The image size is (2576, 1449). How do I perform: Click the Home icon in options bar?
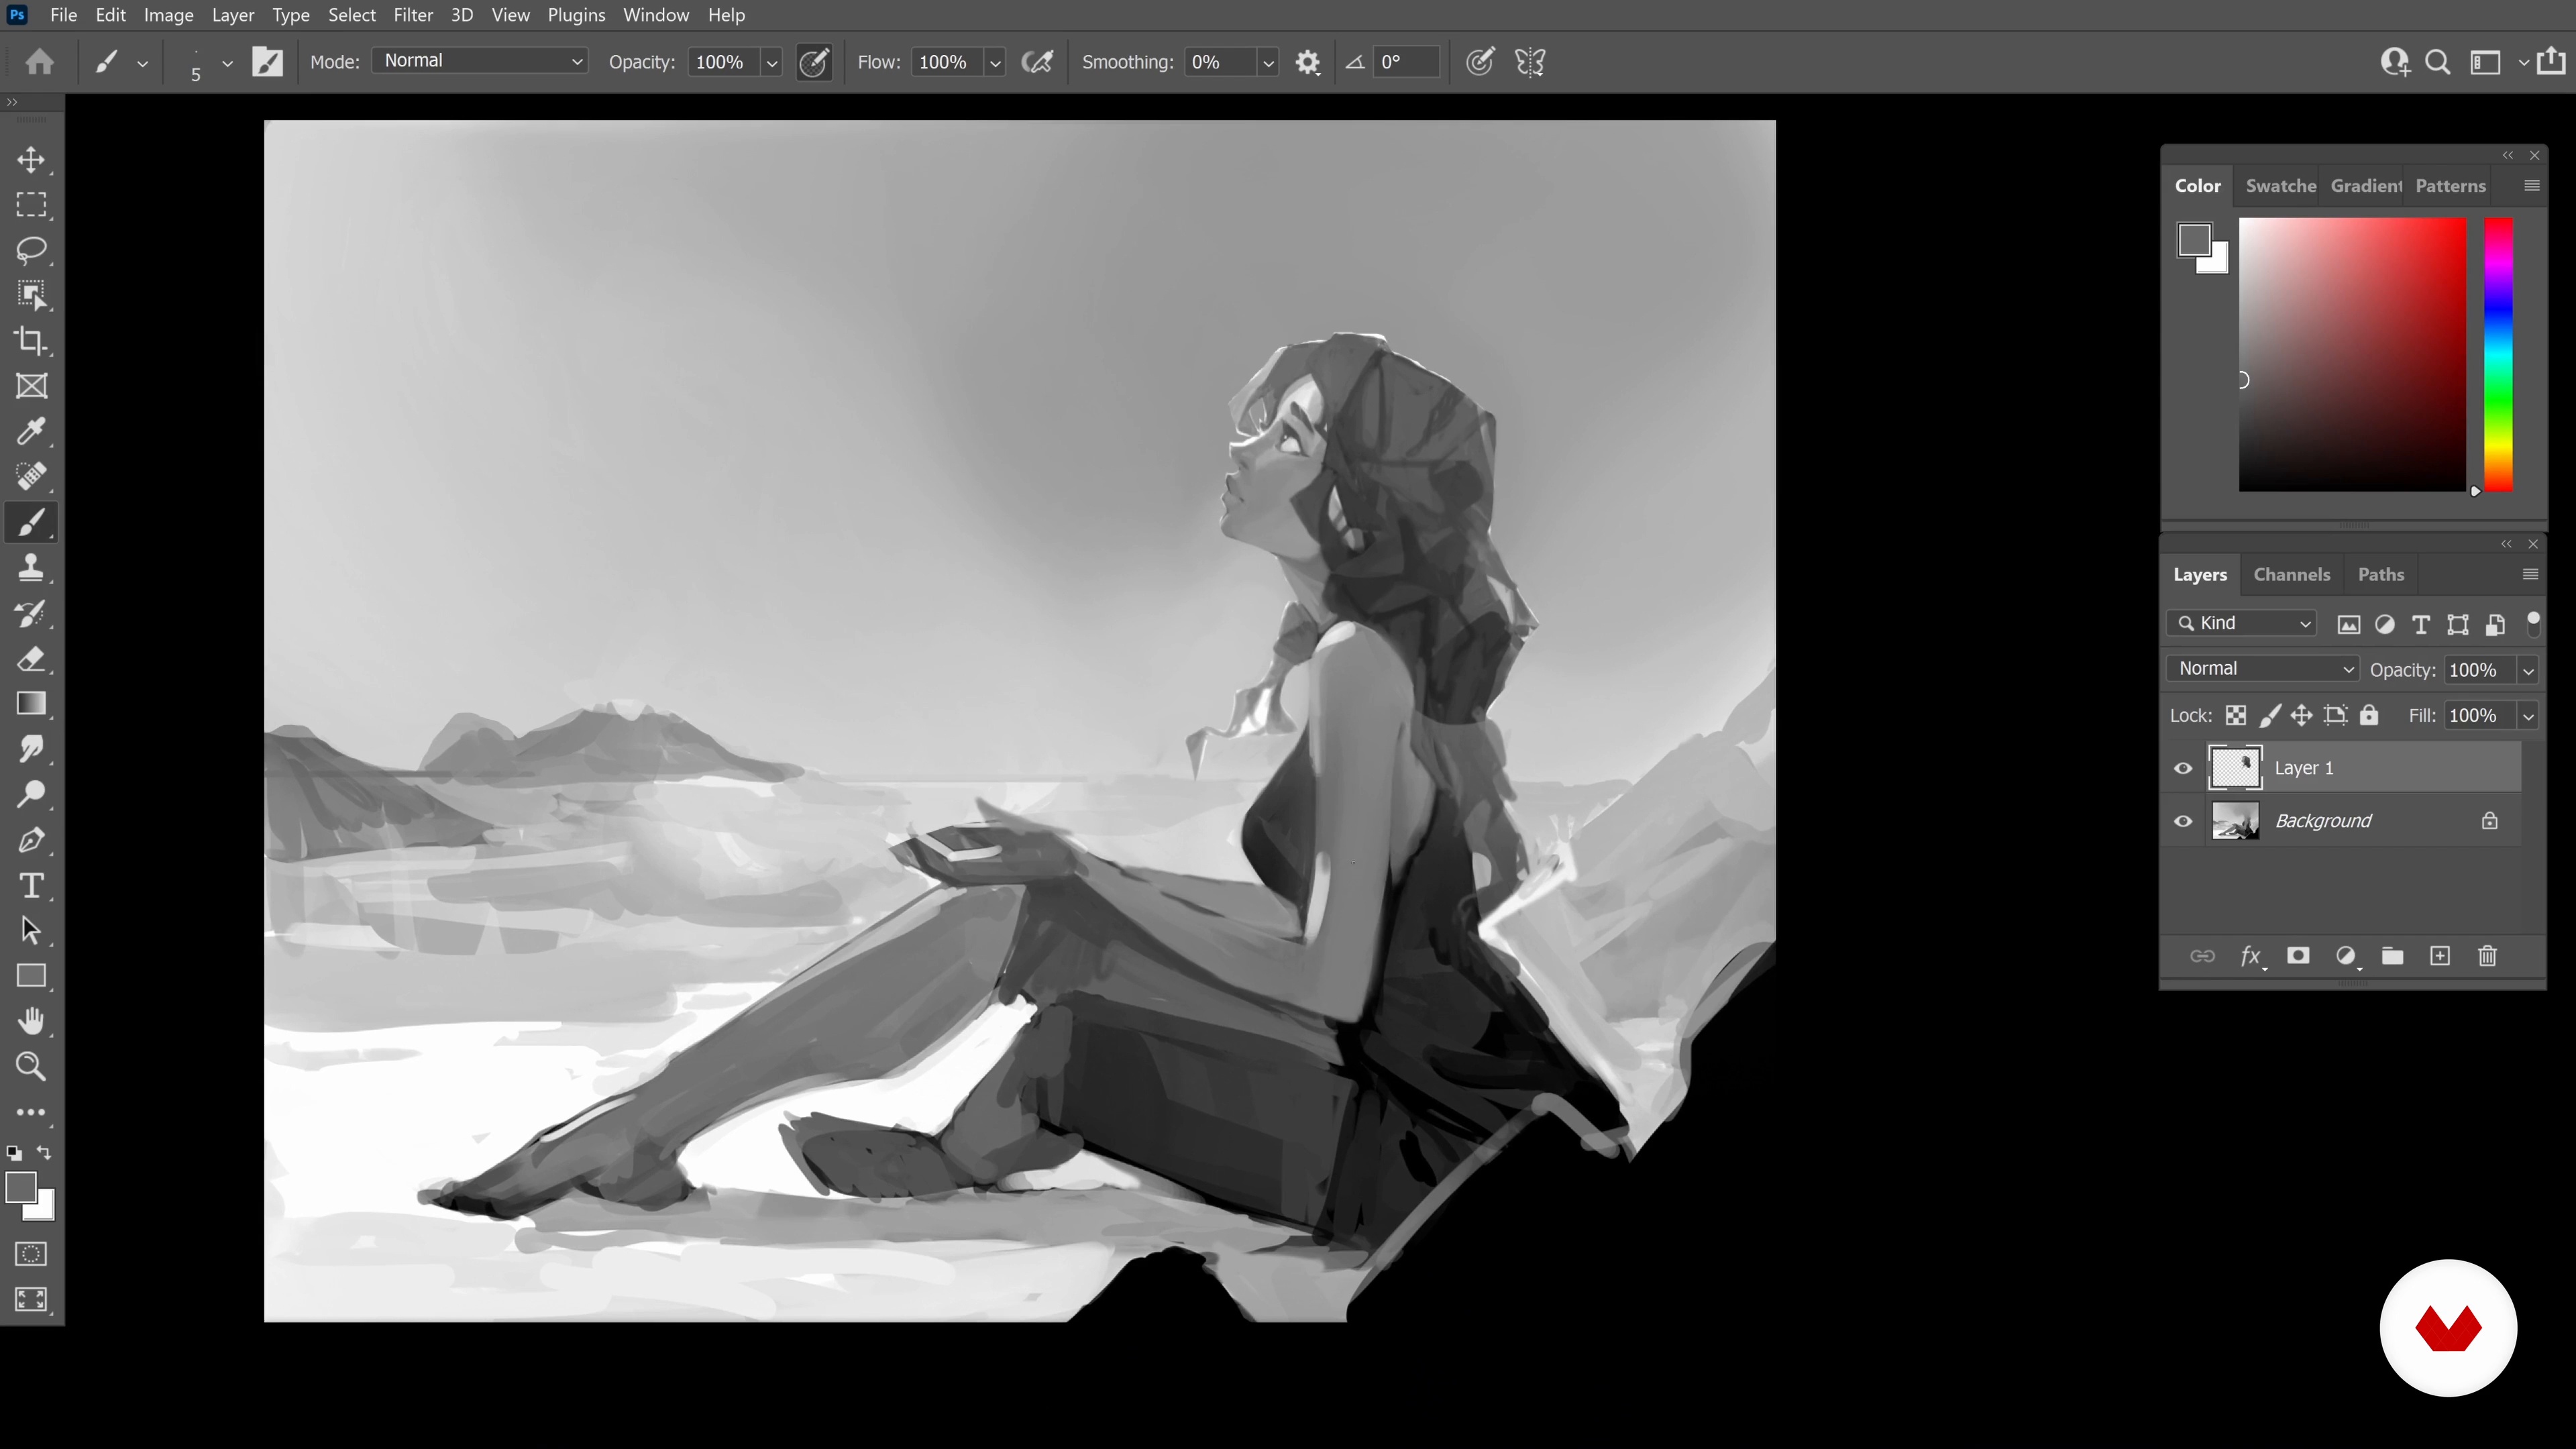pos(40,62)
